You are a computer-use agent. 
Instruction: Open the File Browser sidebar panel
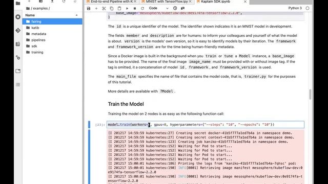tap(18, 4)
